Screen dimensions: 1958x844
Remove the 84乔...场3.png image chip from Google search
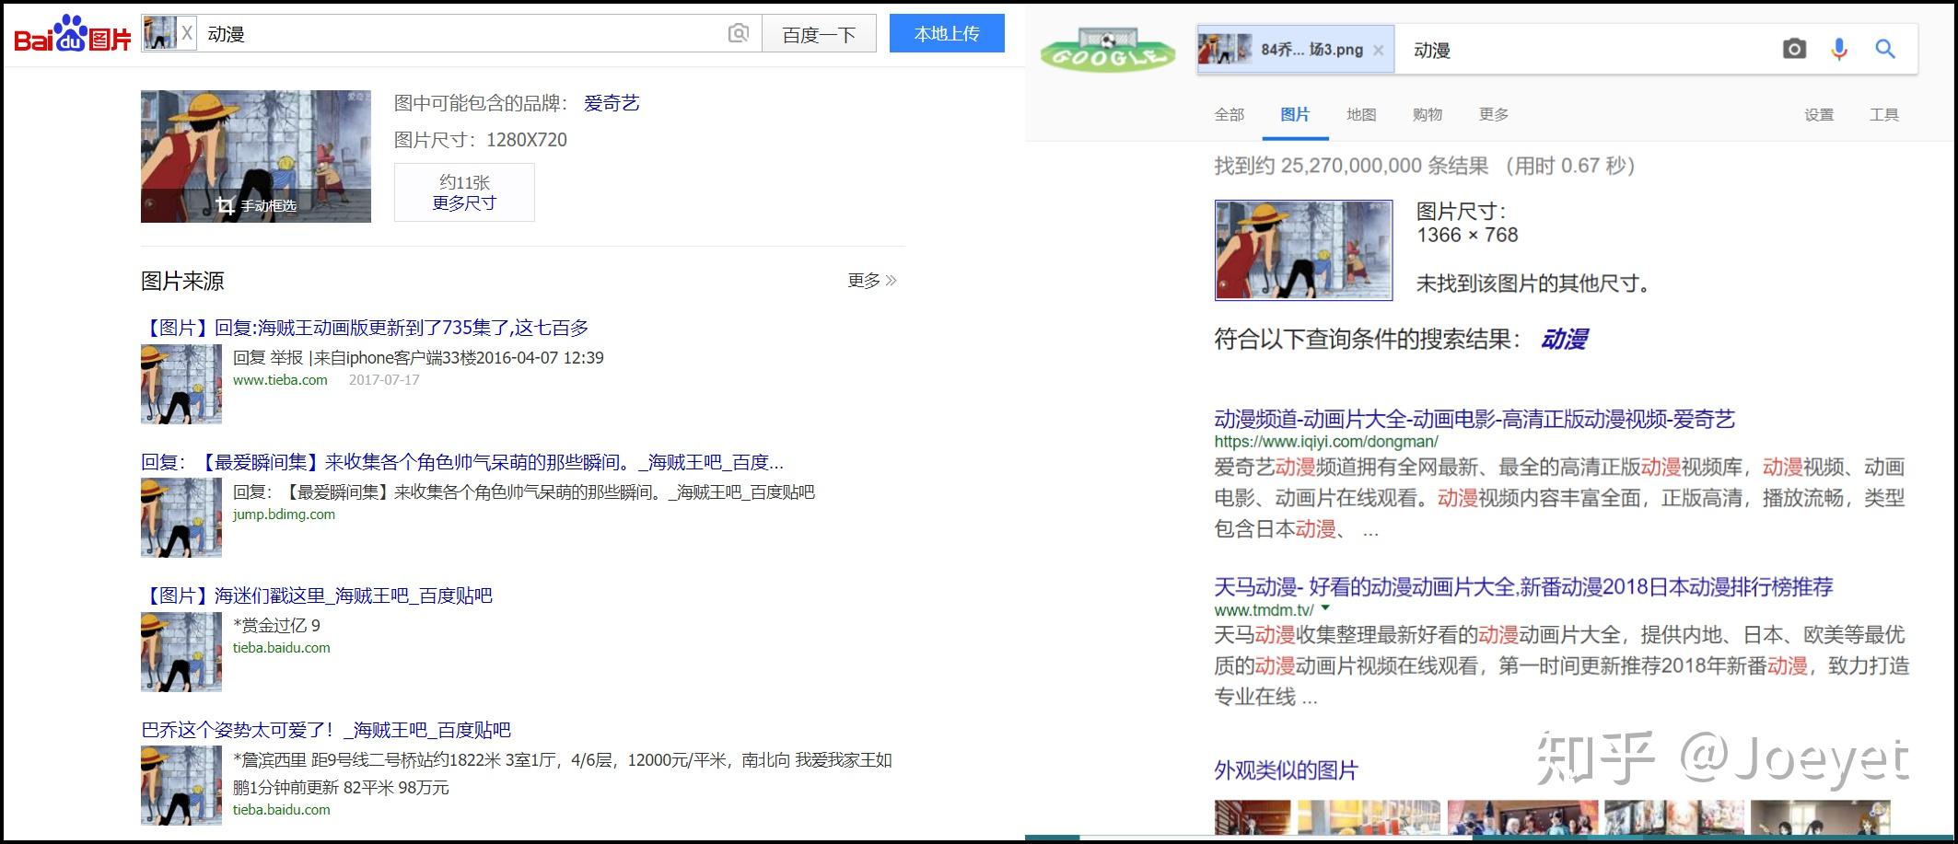coord(1376,50)
